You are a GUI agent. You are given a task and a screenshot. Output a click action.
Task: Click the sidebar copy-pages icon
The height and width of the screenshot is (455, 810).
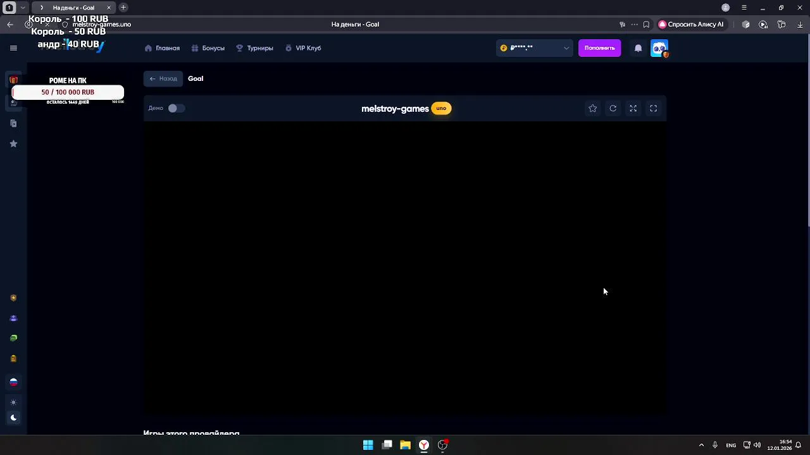point(13,123)
